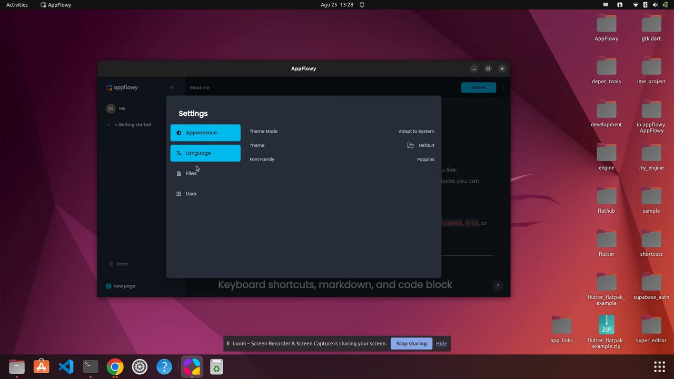Click the Language translate icon
The height and width of the screenshot is (379, 674).
pos(179,153)
